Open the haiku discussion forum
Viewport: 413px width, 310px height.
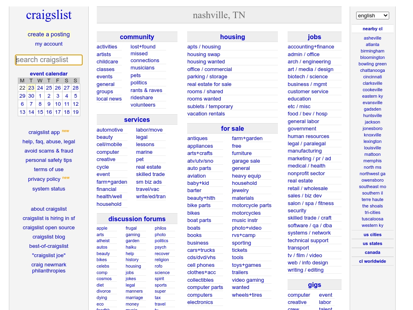(131, 247)
